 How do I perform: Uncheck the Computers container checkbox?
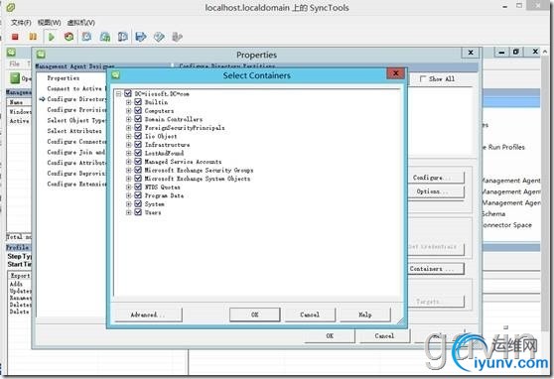click(x=138, y=110)
